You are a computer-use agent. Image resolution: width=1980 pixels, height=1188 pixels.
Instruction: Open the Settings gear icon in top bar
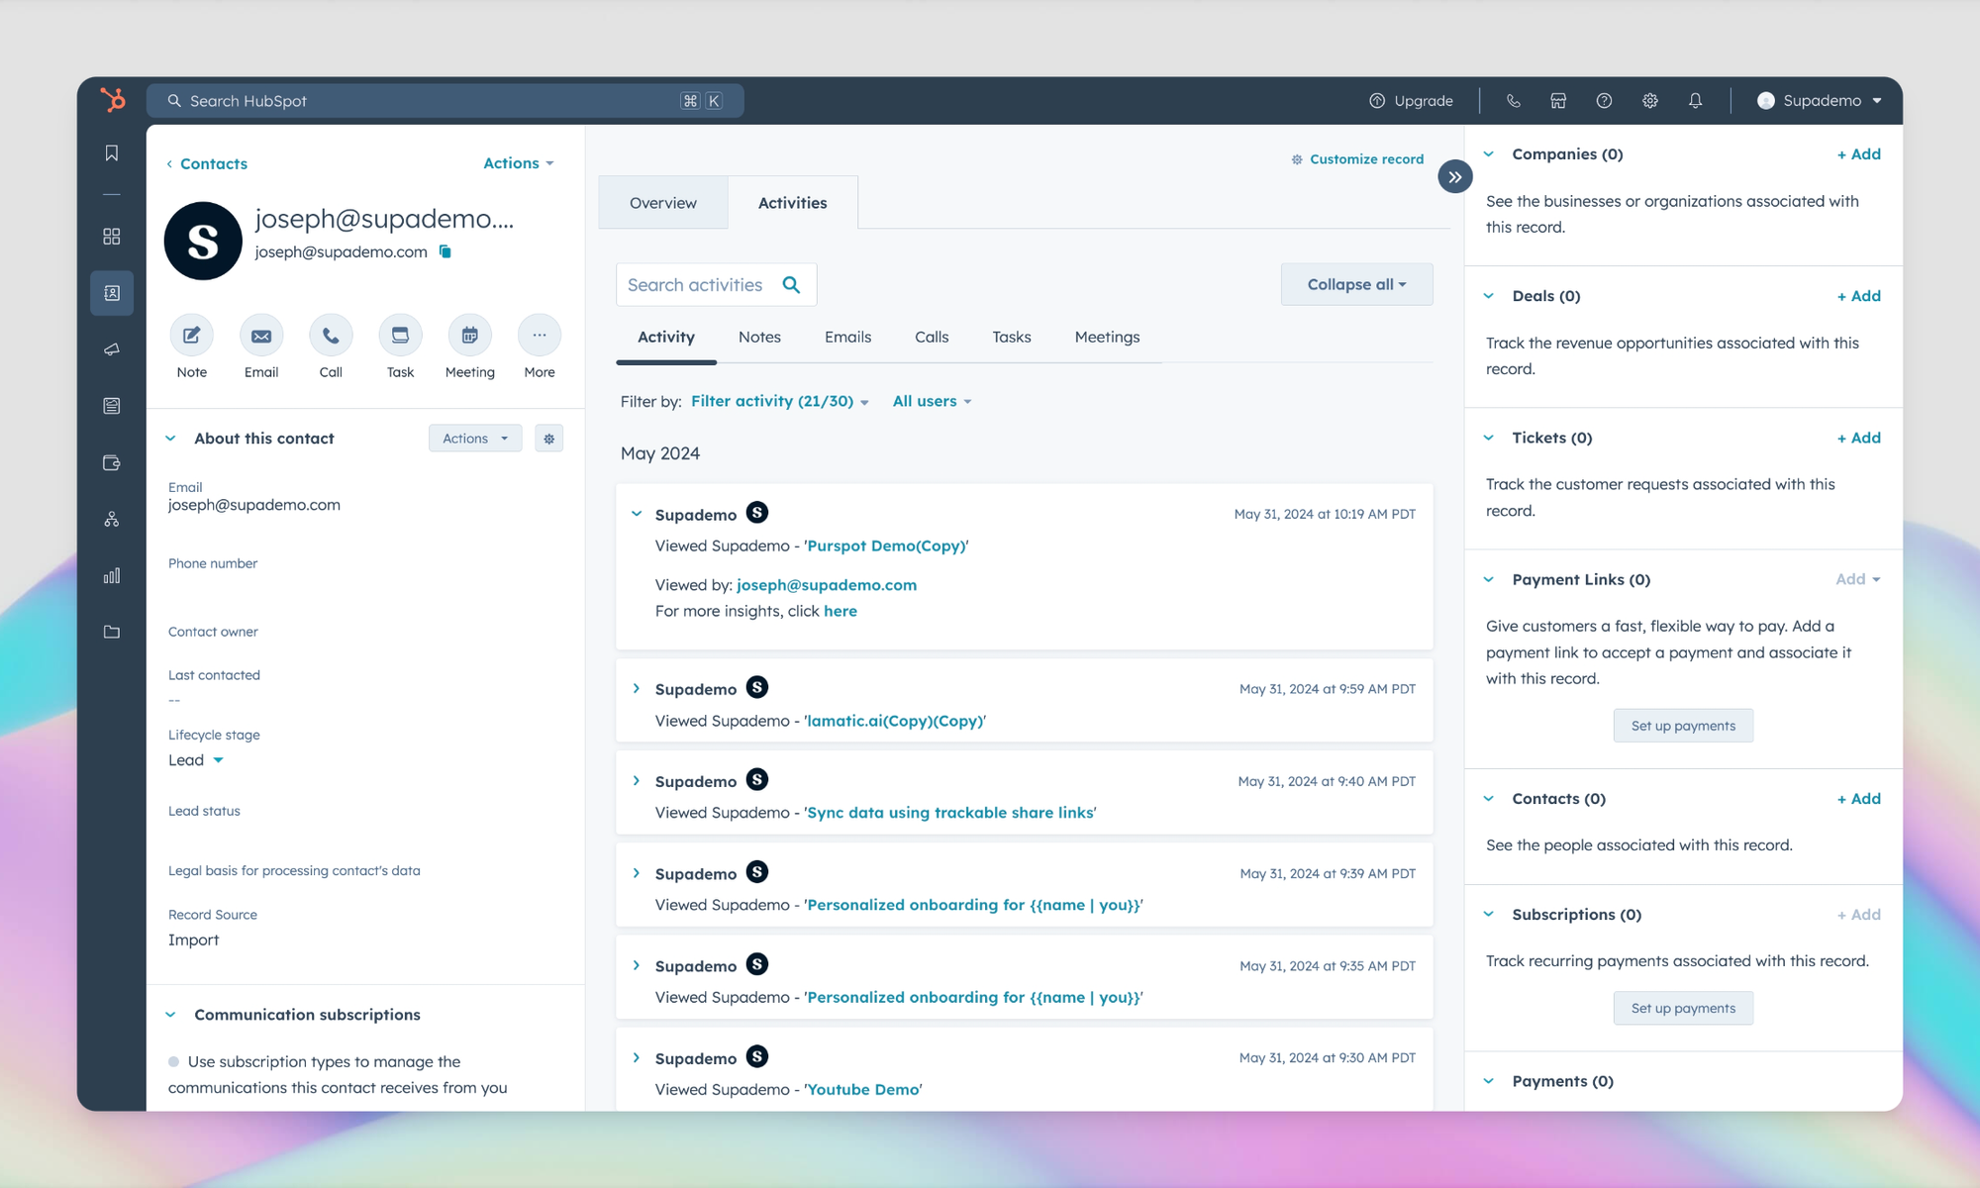(x=1649, y=101)
